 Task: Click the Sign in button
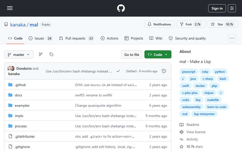click(217, 8)
